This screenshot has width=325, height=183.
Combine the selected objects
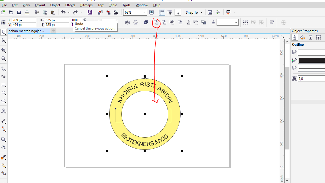[x=146, y=22]
